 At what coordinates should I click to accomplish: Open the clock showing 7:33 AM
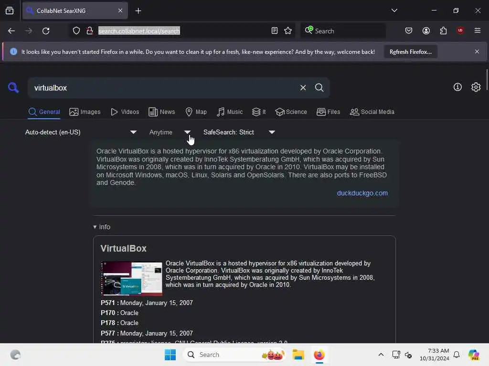click(x=434, y=355)
